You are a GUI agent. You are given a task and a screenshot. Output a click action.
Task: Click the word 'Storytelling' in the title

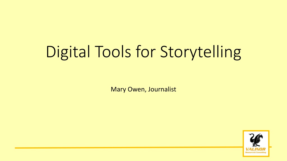(201, 52)
